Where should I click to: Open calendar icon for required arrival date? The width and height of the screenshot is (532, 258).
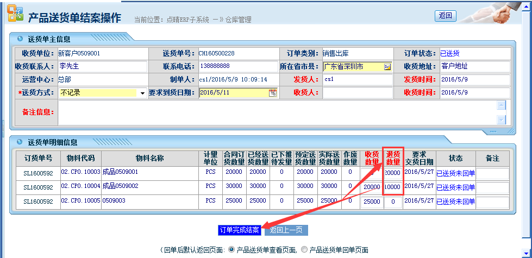[273, 92]
